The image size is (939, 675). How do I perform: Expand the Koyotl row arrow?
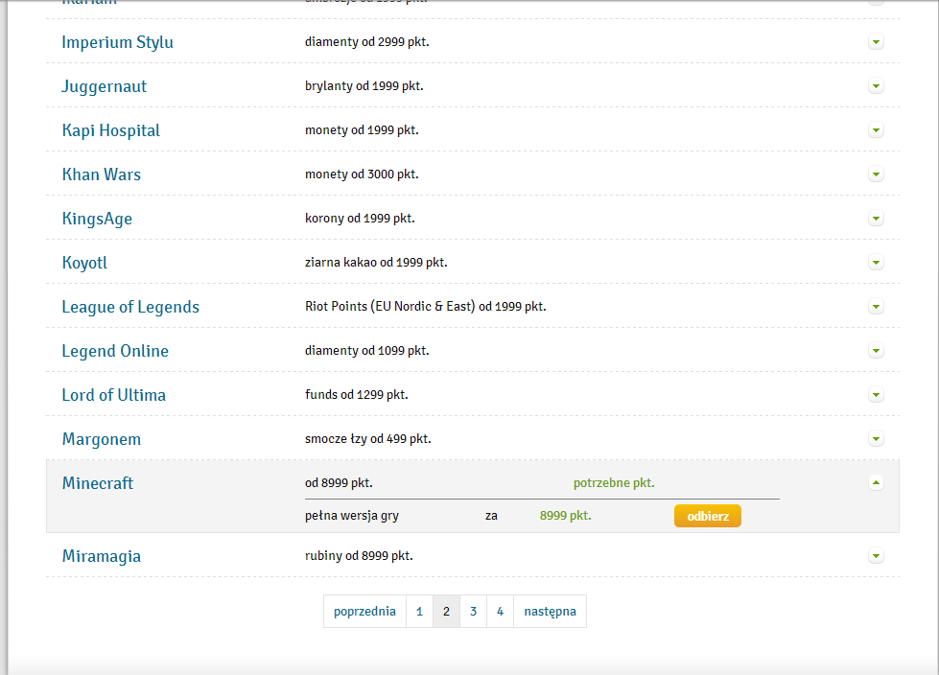[876, 262]
